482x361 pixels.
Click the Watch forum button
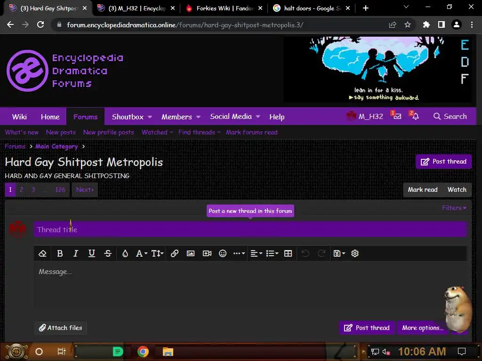coord(457,190)
